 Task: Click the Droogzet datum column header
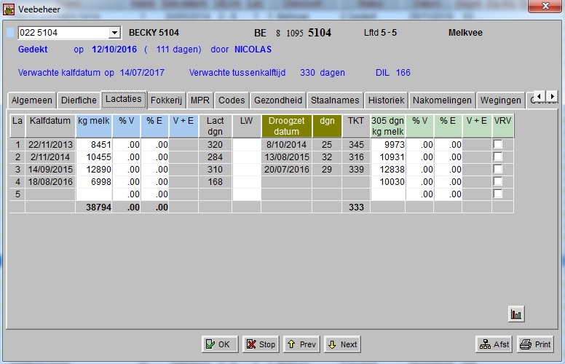tap(287, 126)
